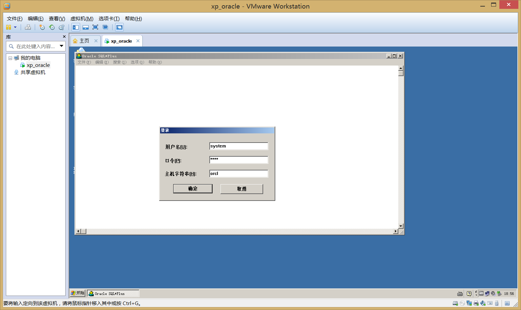This screenshot has width=521, height=310.
Task: Click the 用户名 input field
Action: click(239, 146)
